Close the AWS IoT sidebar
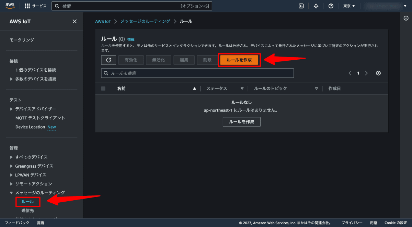 (75, 22)
